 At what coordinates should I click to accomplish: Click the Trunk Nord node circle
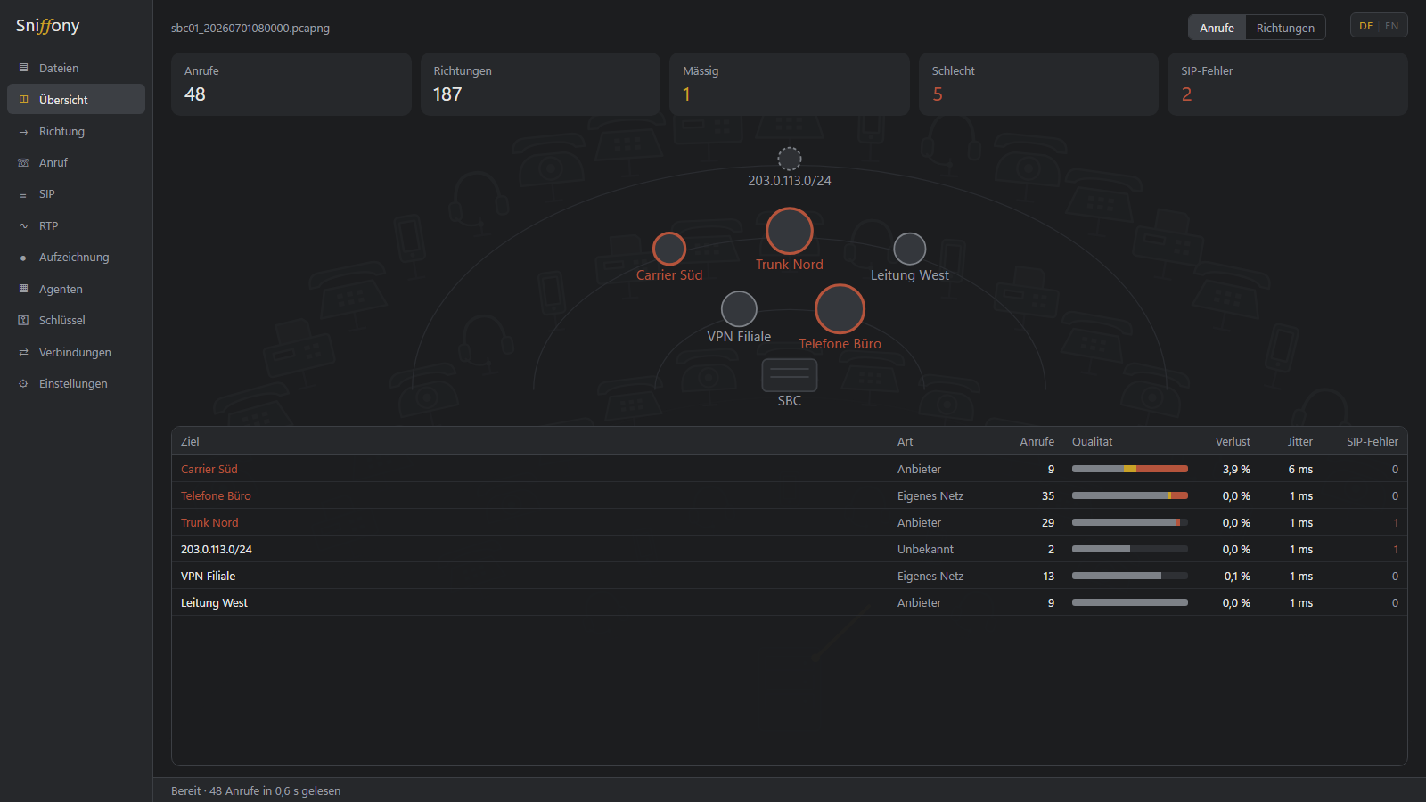pos(790,231)
